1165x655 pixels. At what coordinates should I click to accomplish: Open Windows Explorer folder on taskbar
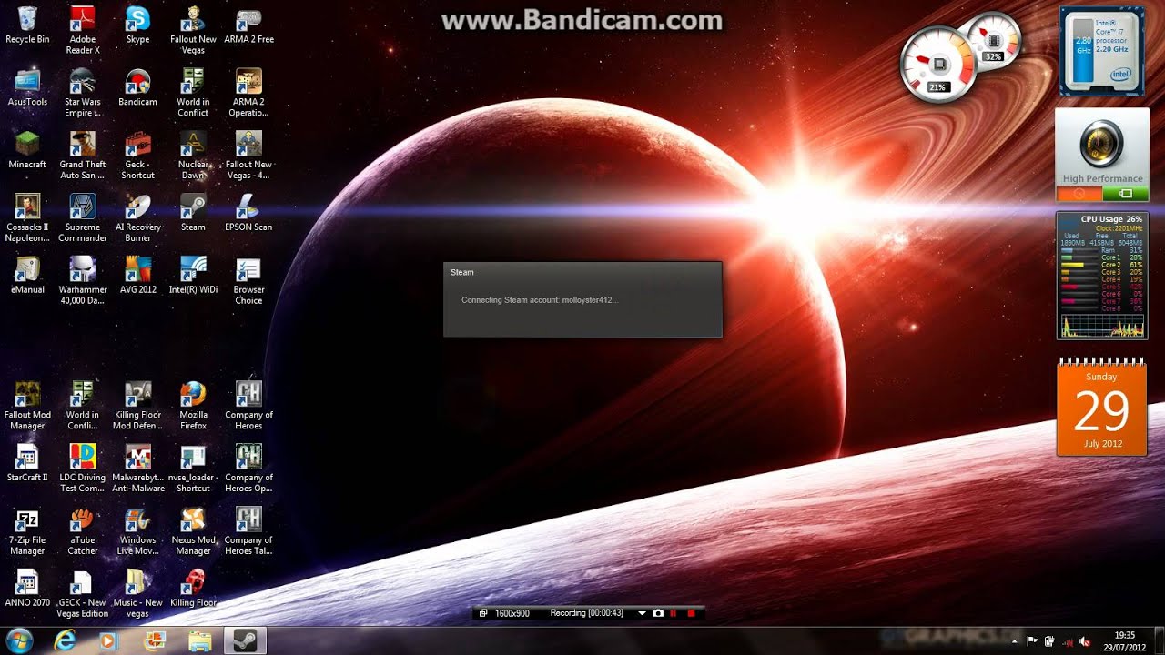pyautogui.click(x=199, y=640)
